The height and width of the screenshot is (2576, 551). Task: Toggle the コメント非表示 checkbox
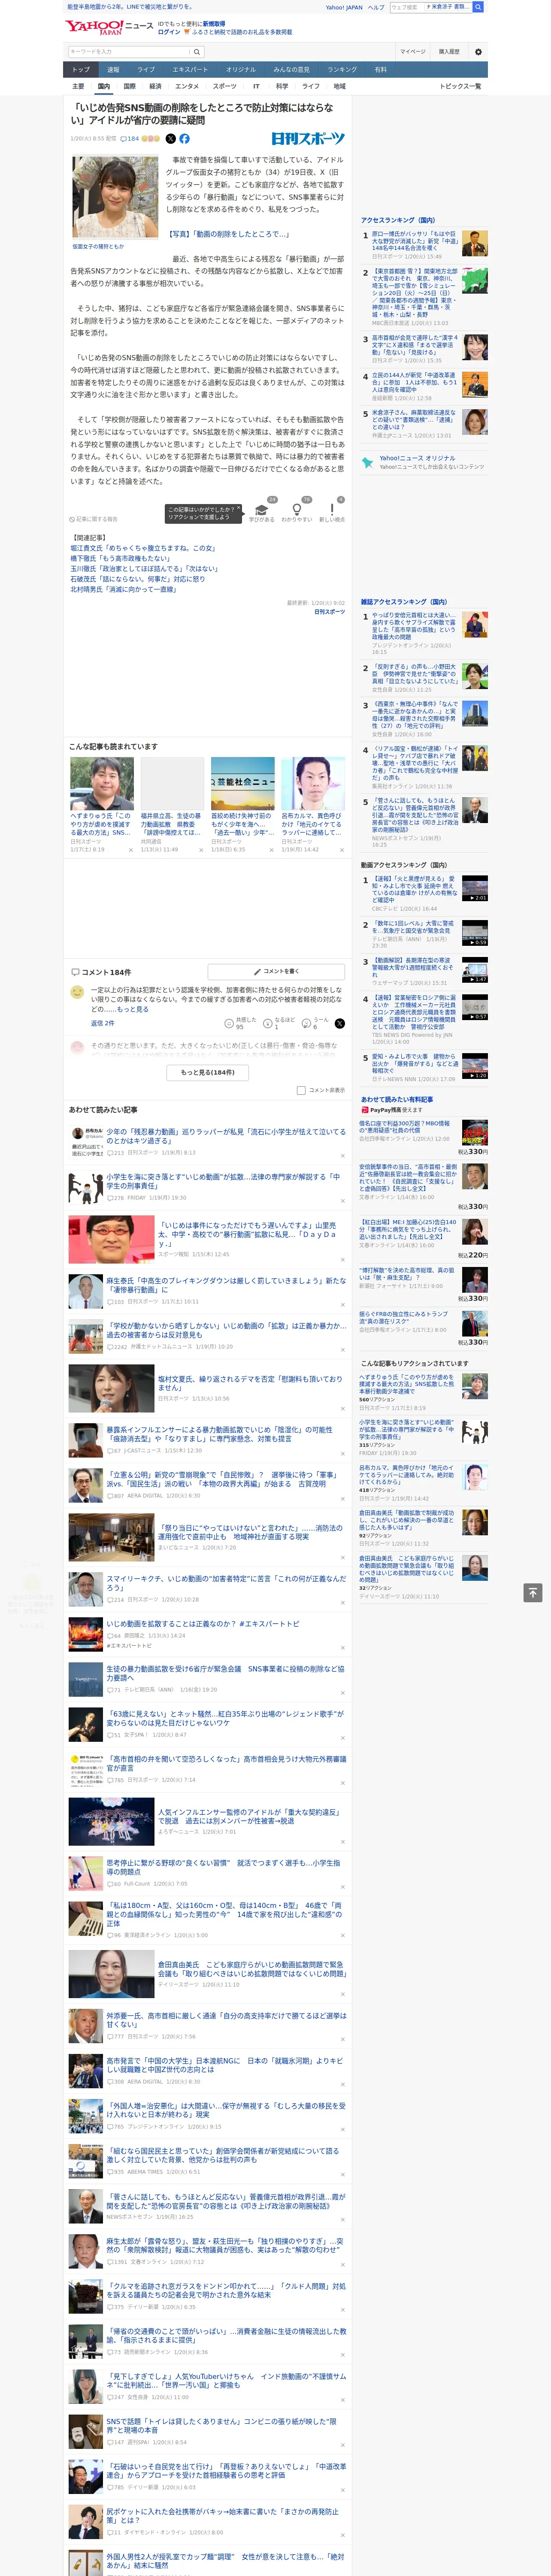(301, 1090)
